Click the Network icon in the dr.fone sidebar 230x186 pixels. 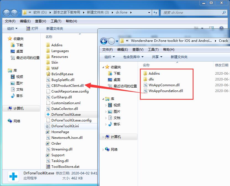point(10,121)
